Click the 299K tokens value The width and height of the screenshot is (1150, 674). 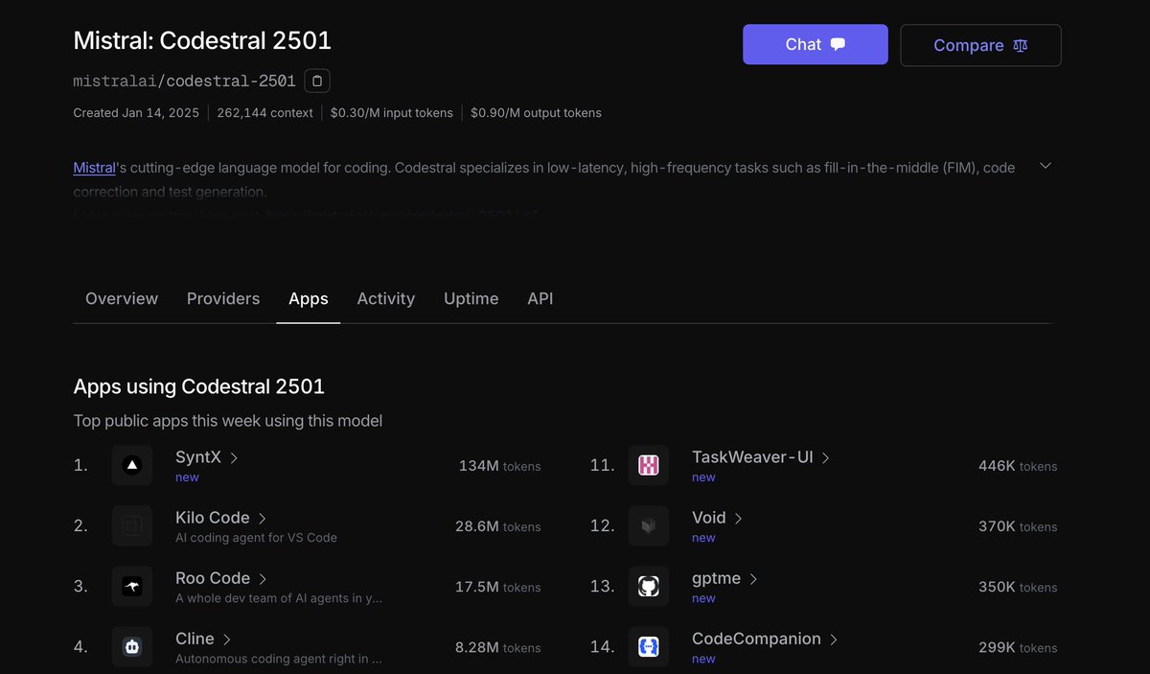pos(1018,647)
